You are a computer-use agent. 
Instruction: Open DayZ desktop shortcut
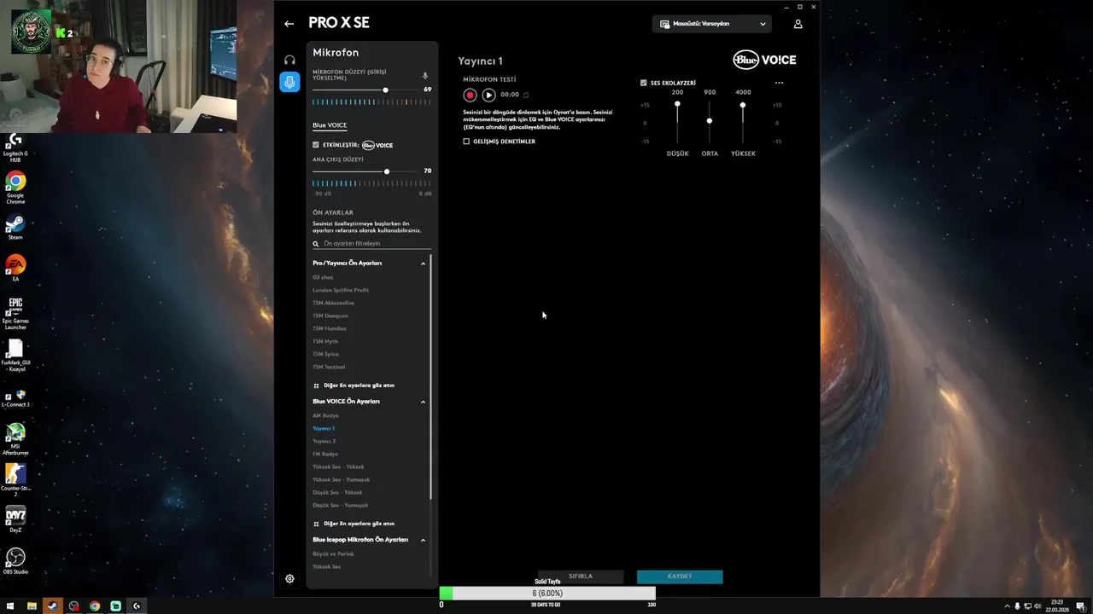click(x=15, y=519)
